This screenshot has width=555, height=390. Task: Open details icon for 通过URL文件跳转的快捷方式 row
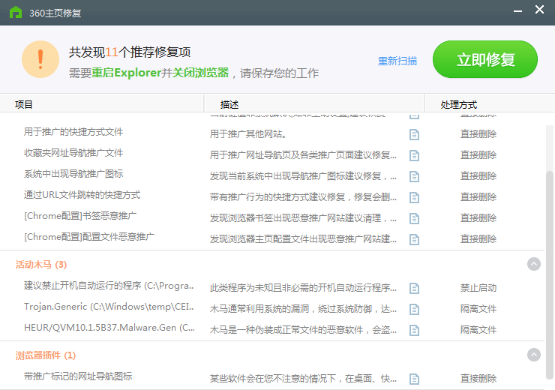(x=414, y=197)
